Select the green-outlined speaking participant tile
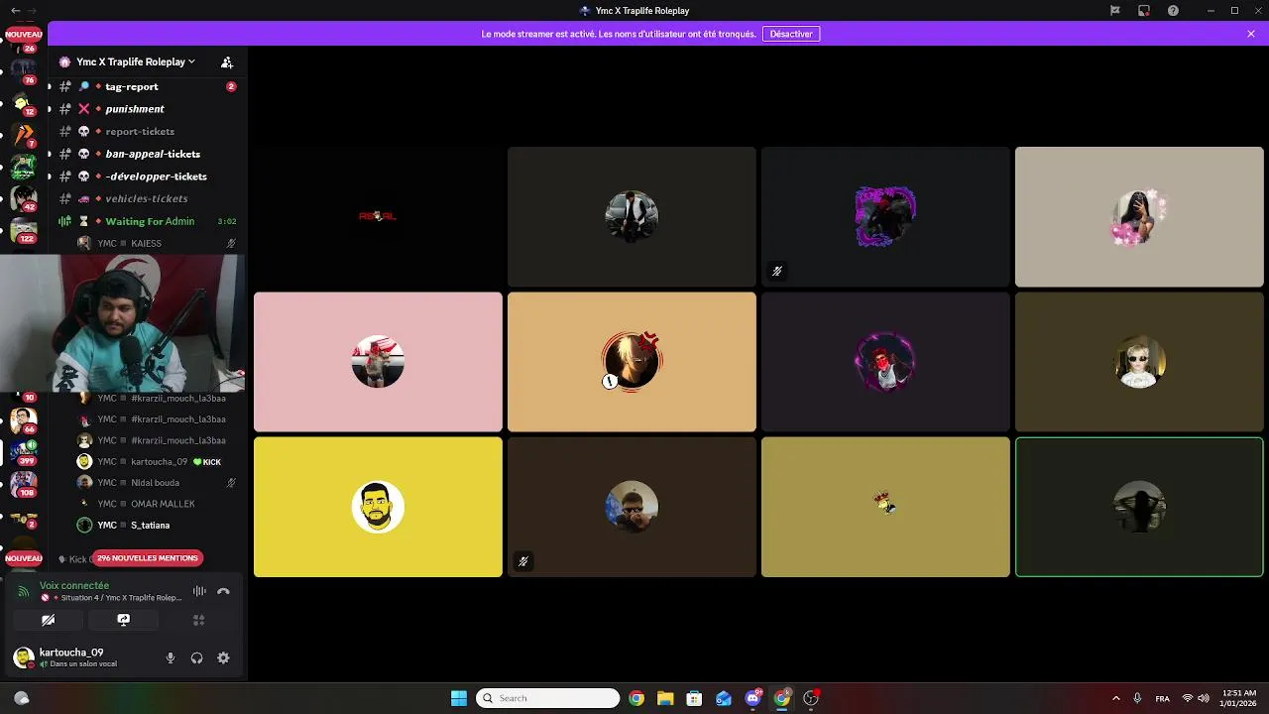The width and height of the screenshot is (1269, 714). pos(1139,507)
